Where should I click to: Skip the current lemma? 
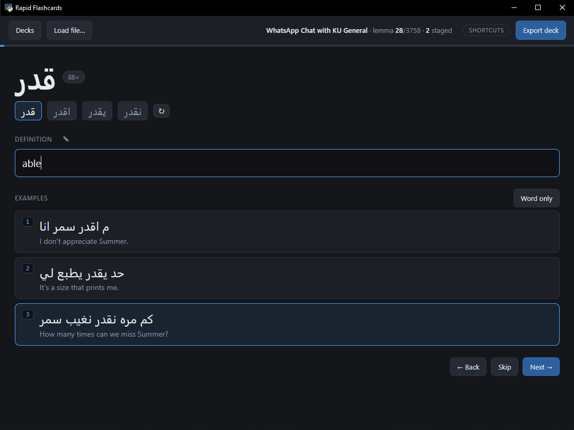[x=505, y=366]
